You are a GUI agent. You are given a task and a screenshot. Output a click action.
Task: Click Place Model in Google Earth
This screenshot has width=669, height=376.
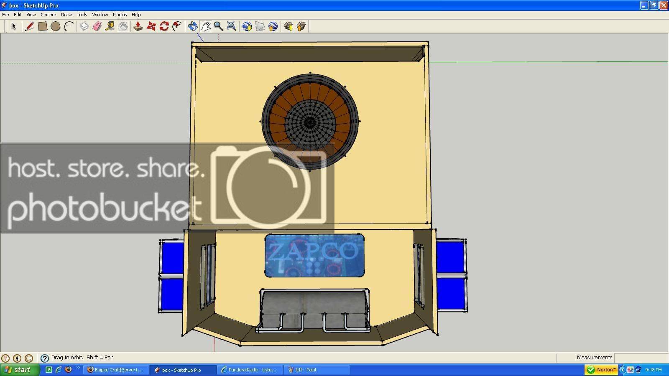coord(273,26)
